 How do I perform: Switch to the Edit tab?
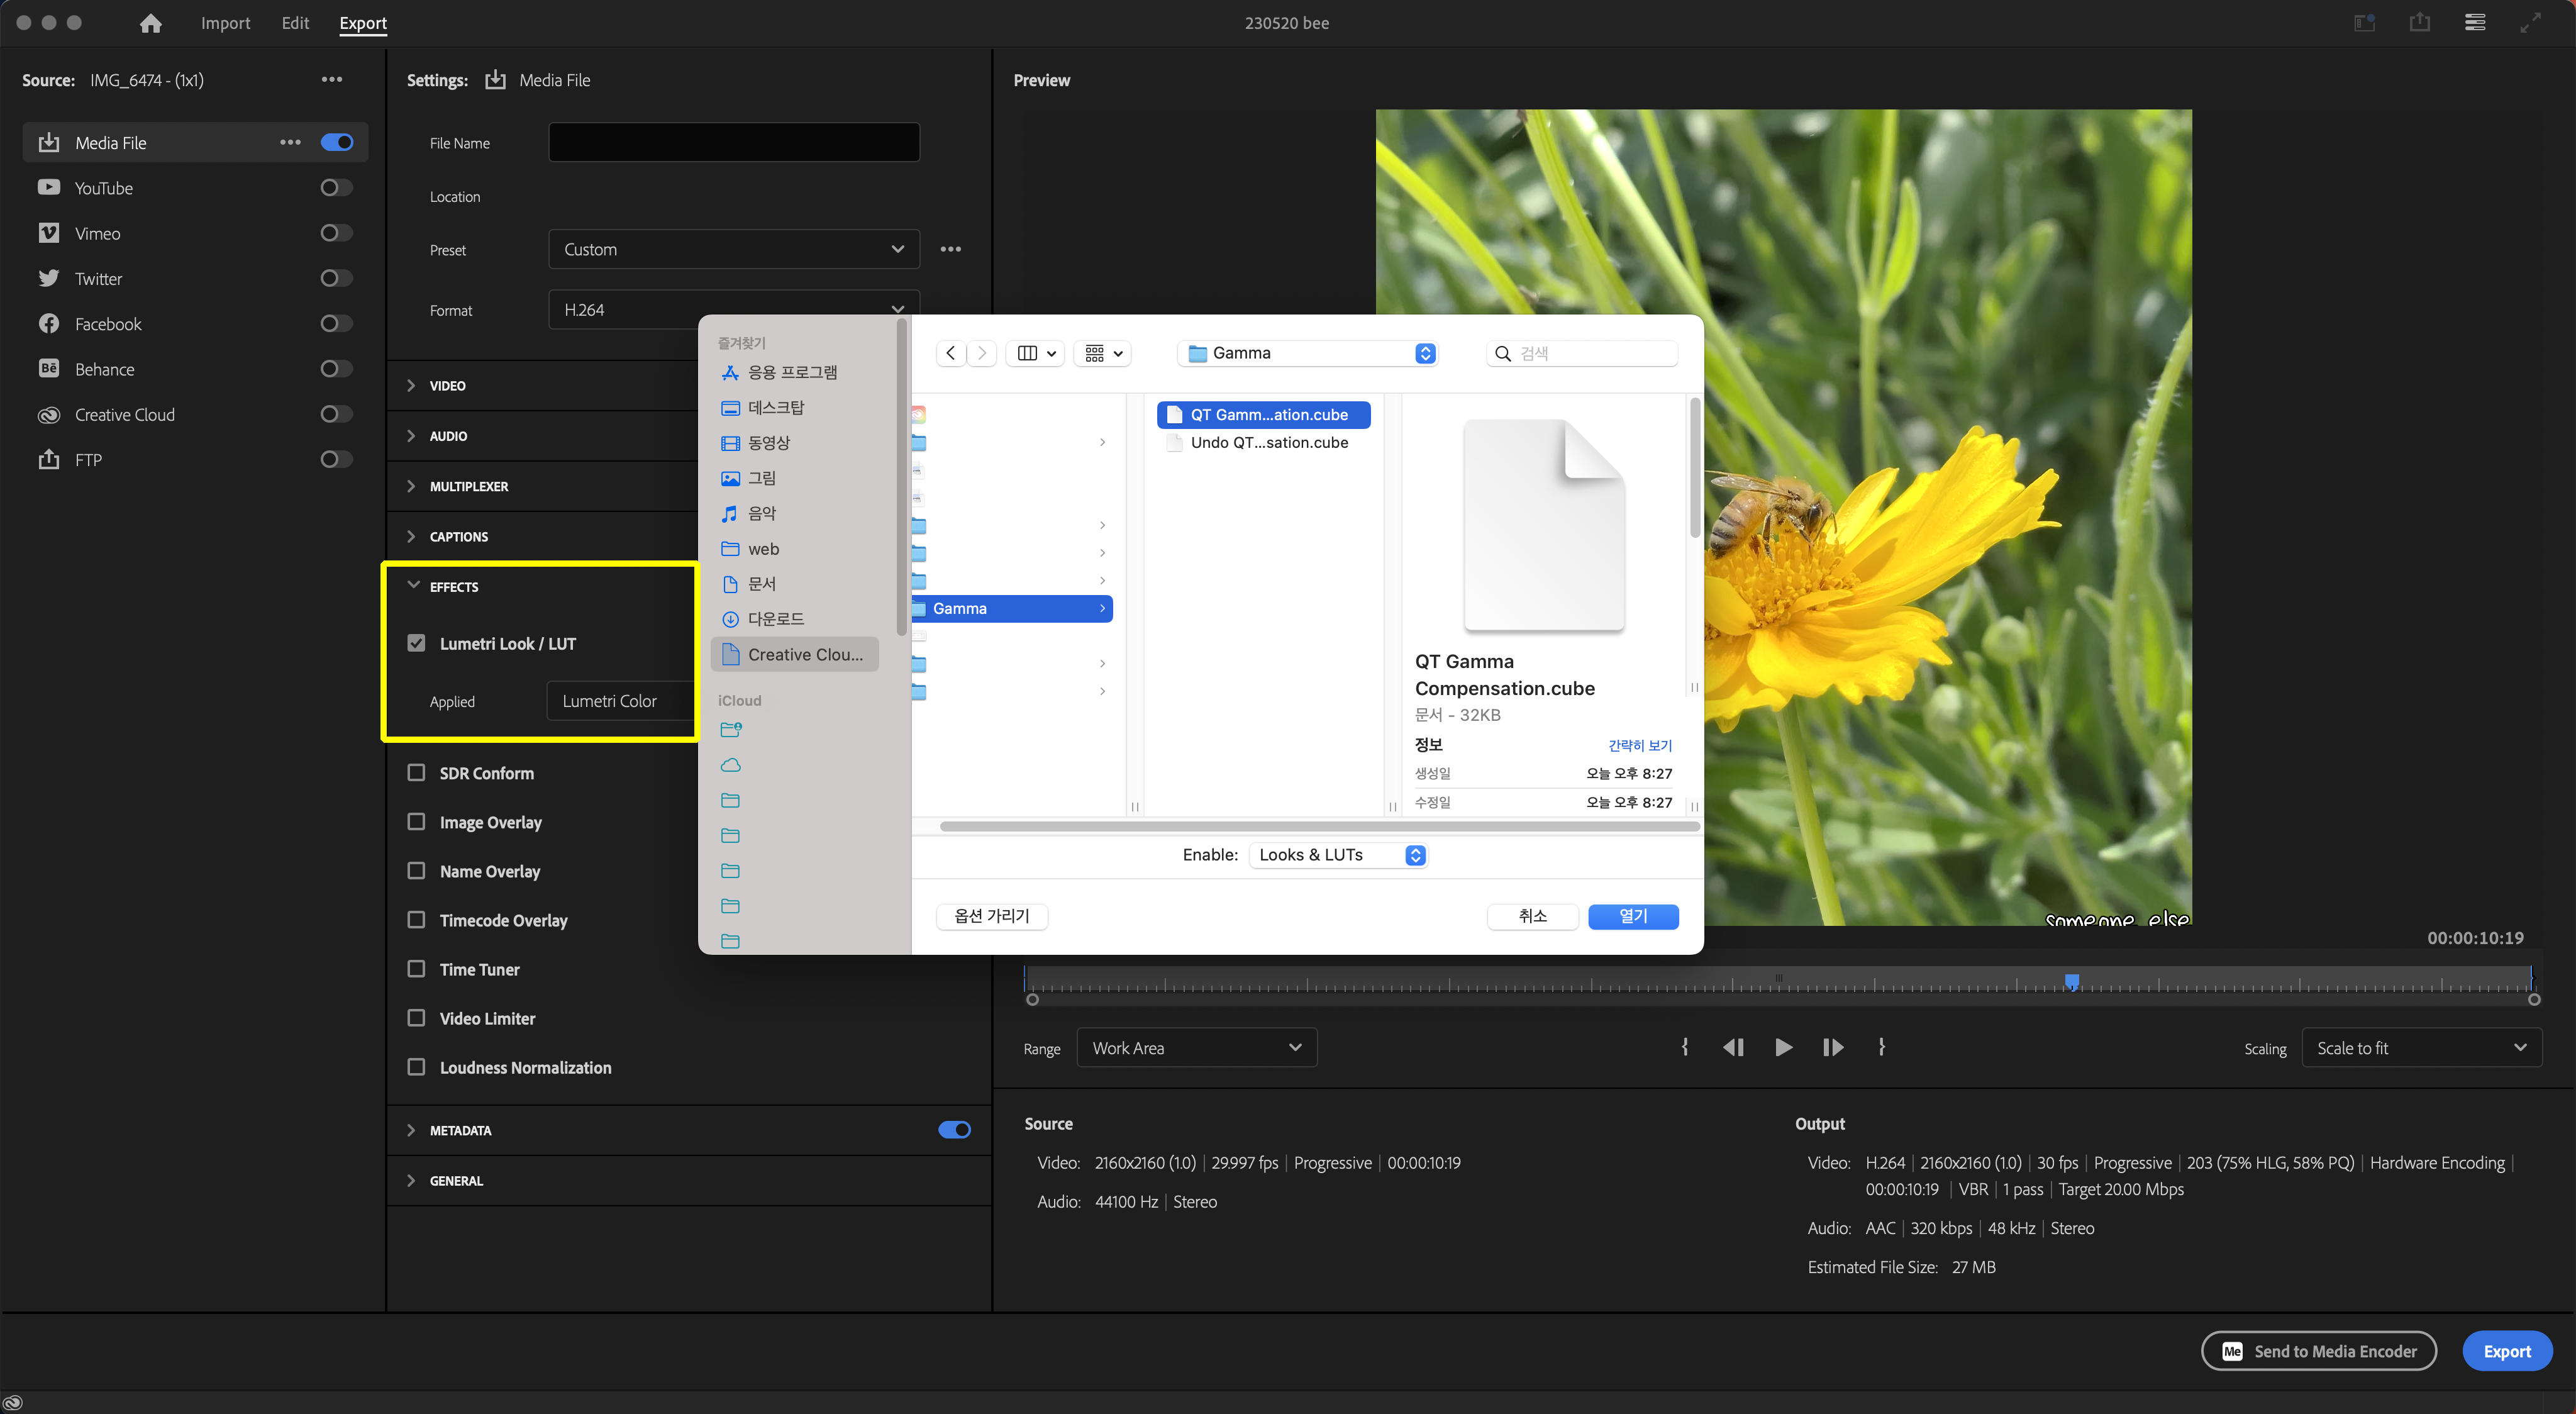[295, 23]
